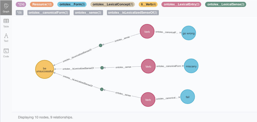257x122 pixels.
Task: Click the 'go wrong' form node
Action: (189, 33)
